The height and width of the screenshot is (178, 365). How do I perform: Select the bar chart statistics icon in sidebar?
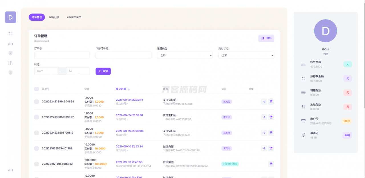tap(10, 44)
